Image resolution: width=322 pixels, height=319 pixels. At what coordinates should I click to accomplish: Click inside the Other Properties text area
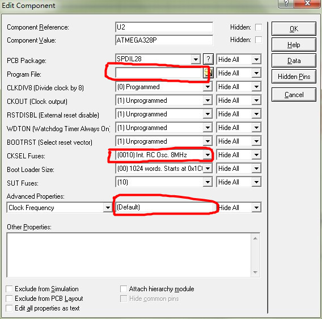[129, 255]
